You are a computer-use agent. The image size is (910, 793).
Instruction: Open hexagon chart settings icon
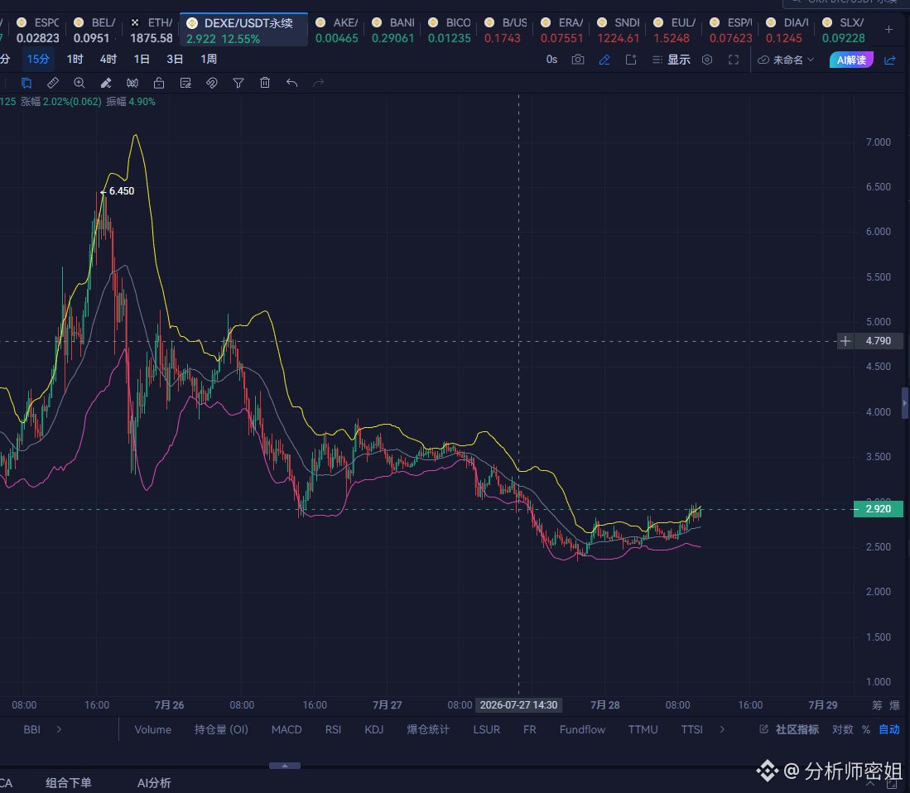[x=707, y=60]
